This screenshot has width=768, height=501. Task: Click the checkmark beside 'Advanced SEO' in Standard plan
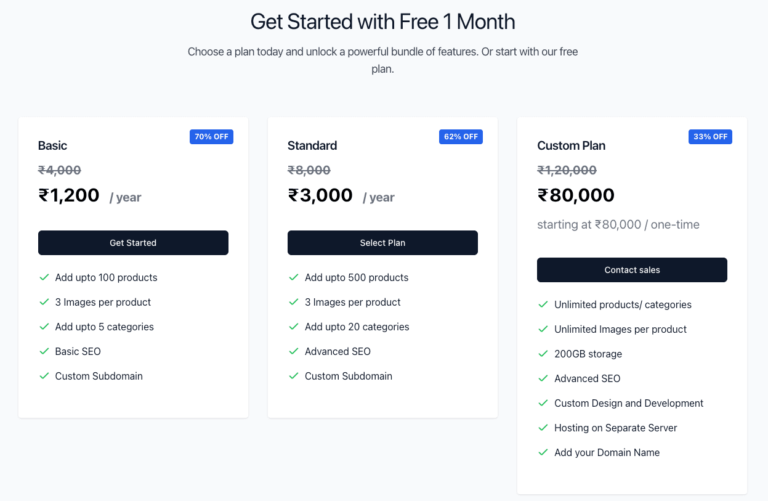(293, 351)
